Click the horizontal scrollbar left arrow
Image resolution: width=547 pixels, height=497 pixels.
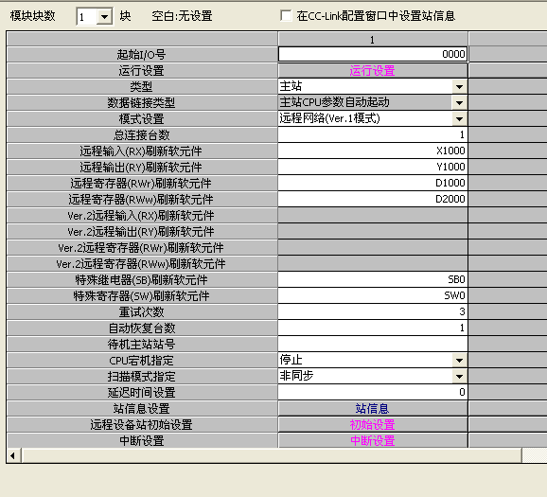13,455
